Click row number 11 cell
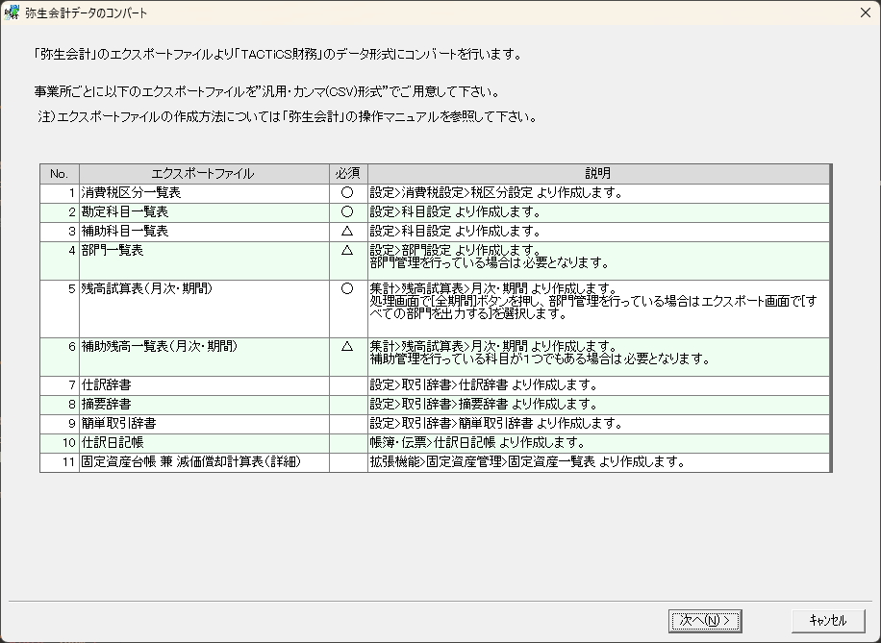 (x=60, y=462)
